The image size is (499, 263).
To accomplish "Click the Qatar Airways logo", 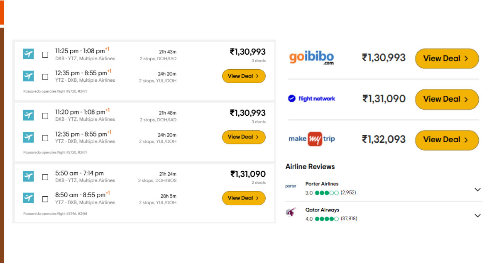I will point(291,213).
